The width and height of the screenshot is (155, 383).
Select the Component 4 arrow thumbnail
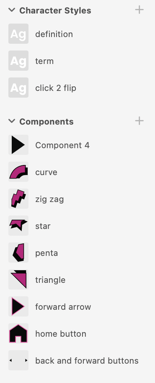[x=18, y=145]
